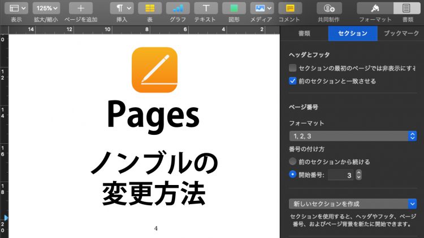The height and width of the screenshot is (238, 424).
Task: Click the Pages app icon image
Action: click(154, 70)
